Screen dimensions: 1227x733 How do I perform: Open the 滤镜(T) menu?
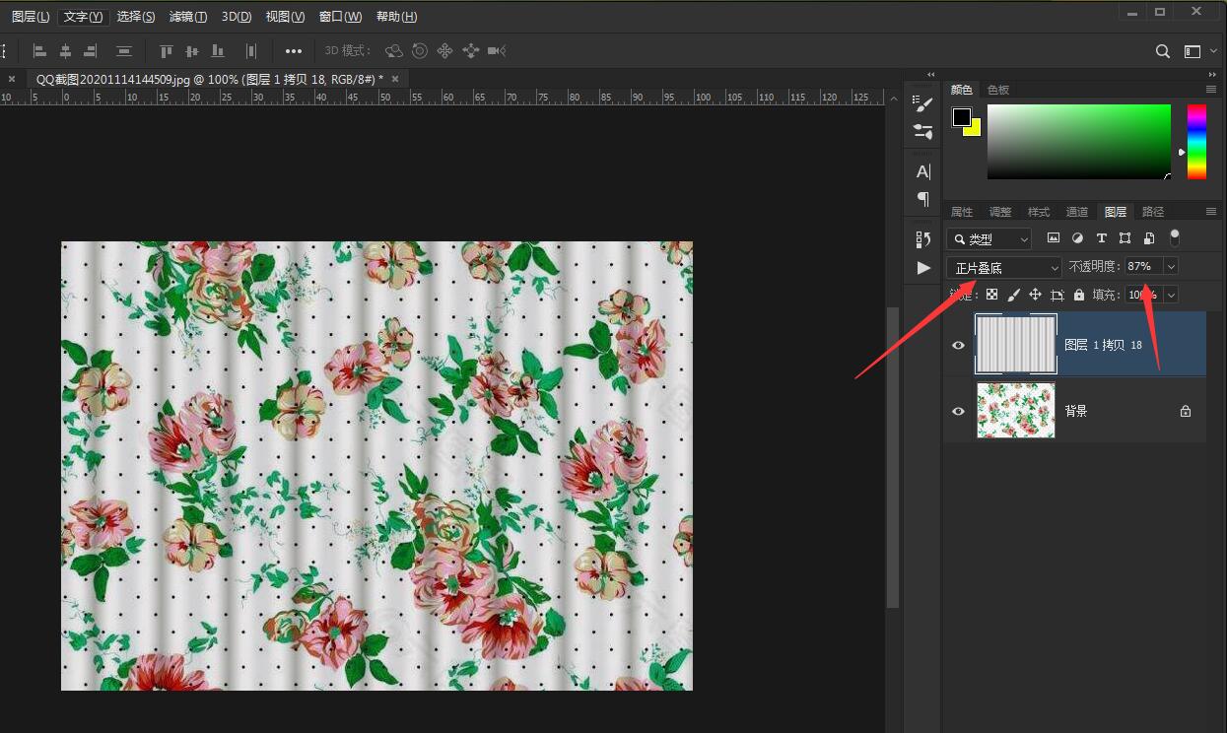[188, 17]
